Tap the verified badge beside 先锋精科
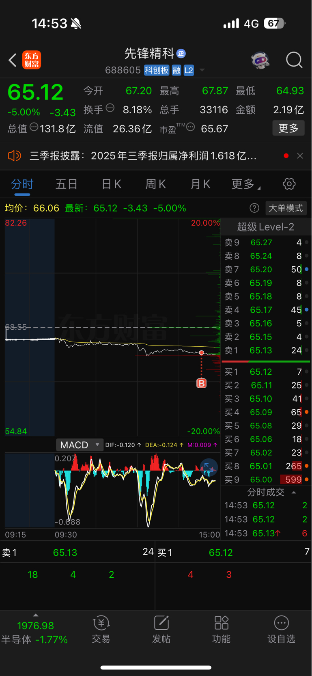 181,54
